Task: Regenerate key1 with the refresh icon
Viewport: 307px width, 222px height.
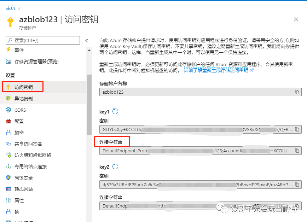Action: pyautogui.click(x=115, y=112)
